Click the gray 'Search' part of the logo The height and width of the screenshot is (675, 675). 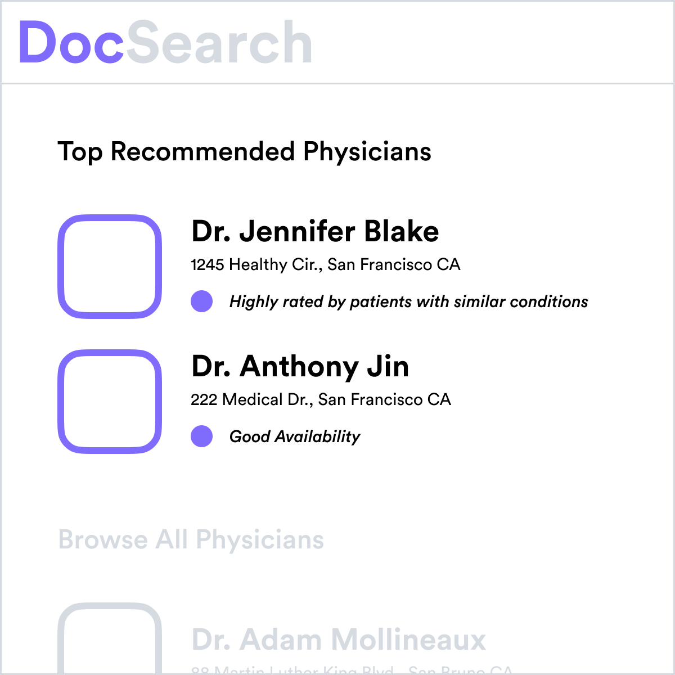pos(219,42)
